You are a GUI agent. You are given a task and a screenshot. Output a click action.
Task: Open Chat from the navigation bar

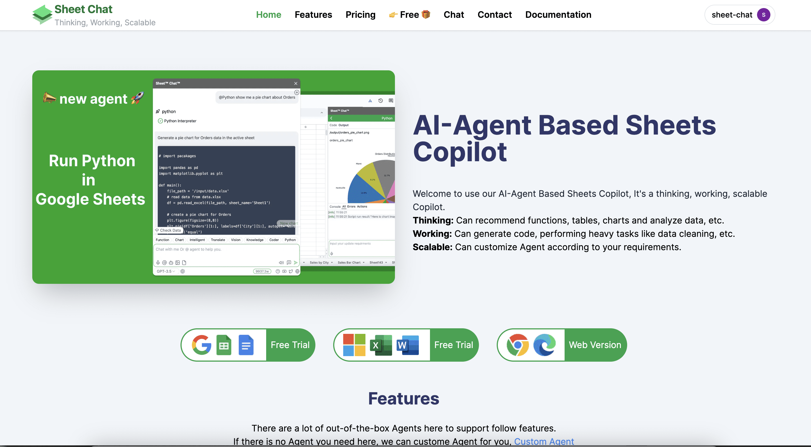[x=453, y=15]
